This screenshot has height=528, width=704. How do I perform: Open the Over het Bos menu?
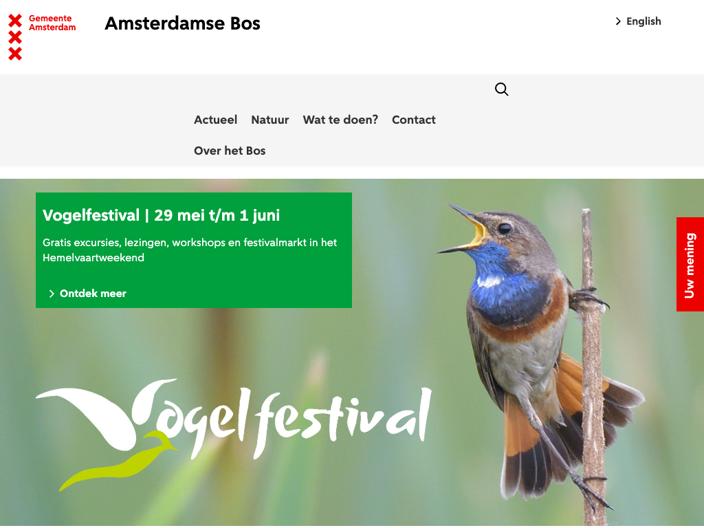tap(230, 151)
